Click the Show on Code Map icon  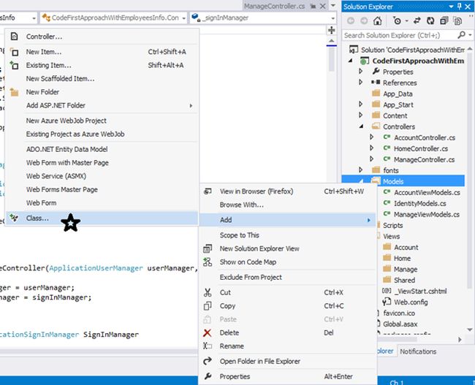[x=208, y=262]
